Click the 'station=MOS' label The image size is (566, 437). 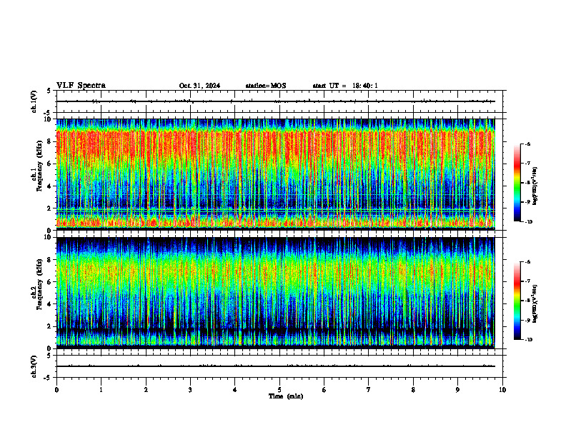pos(266,86)
